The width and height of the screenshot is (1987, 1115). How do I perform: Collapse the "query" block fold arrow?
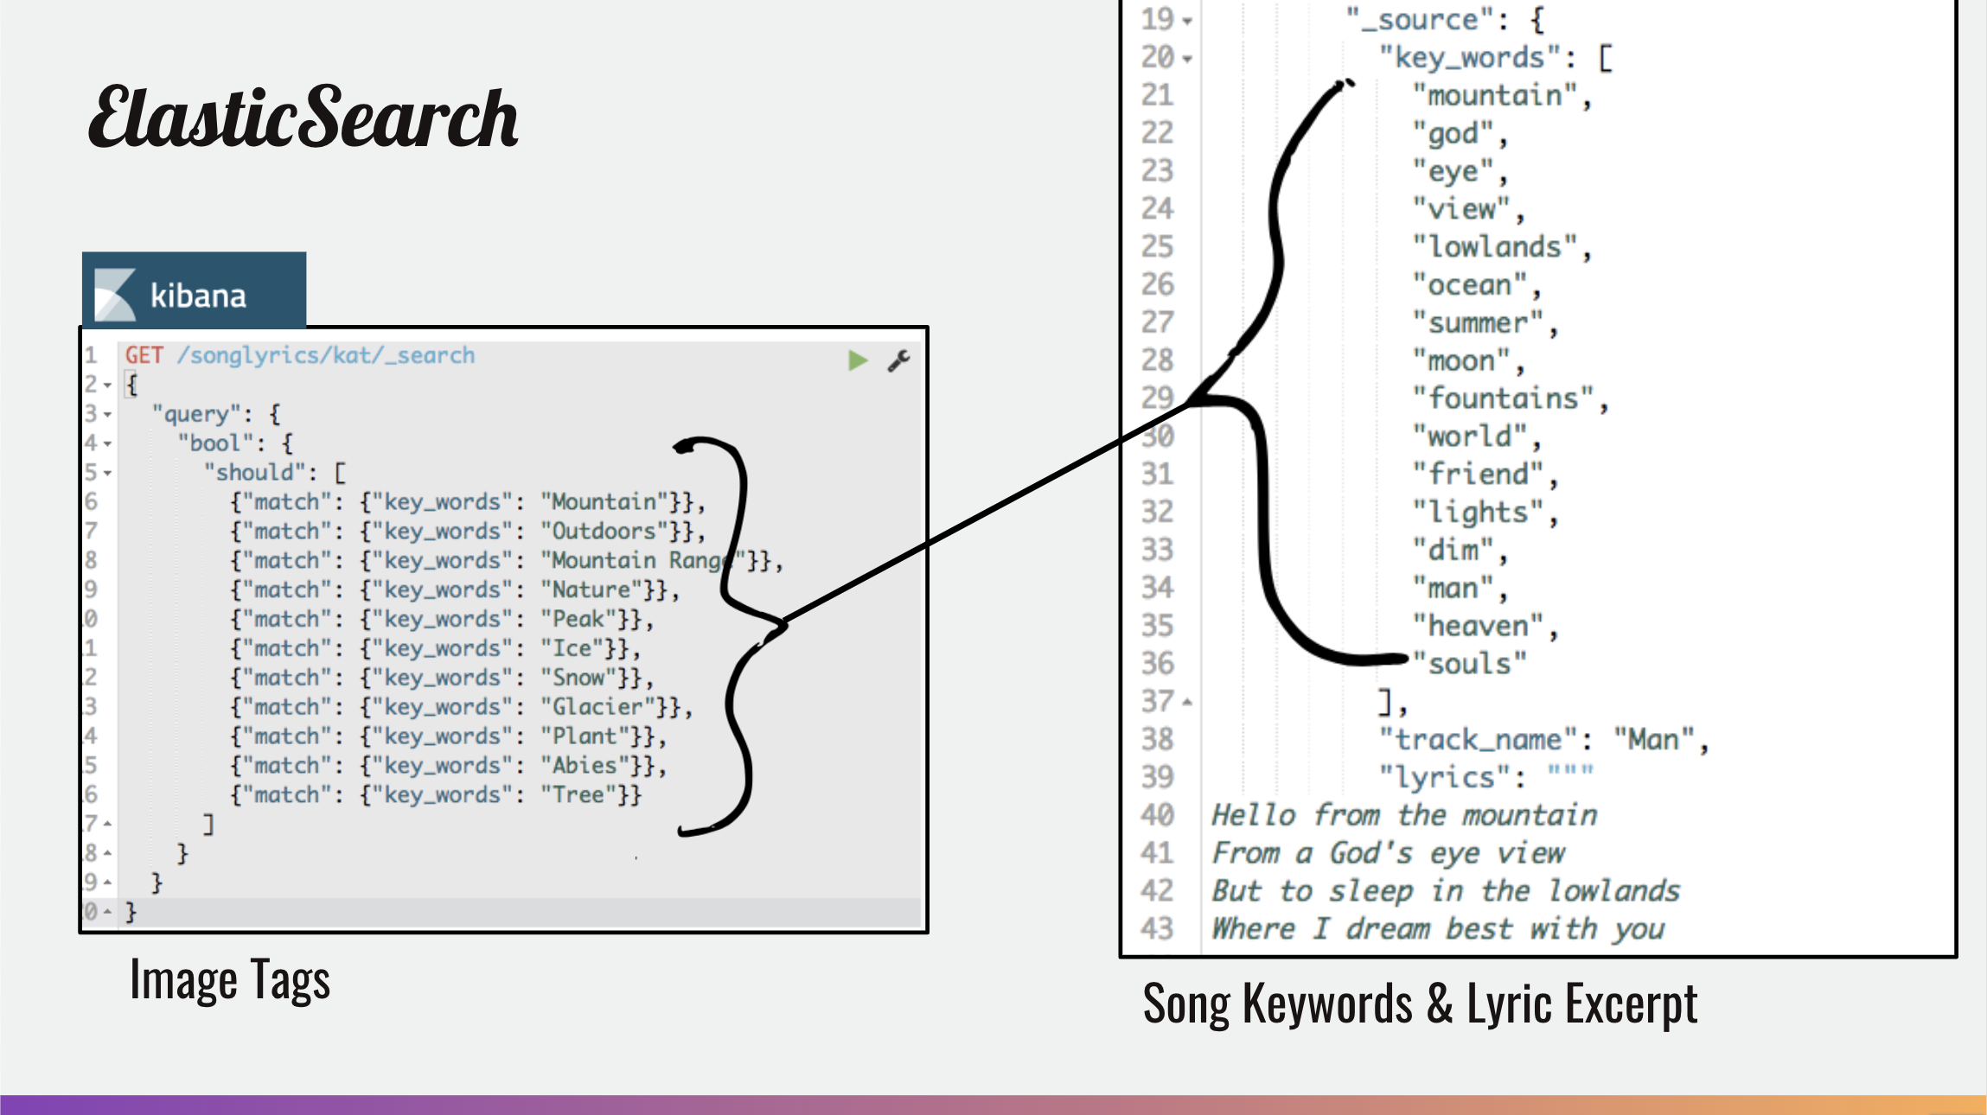click(107, 415)
